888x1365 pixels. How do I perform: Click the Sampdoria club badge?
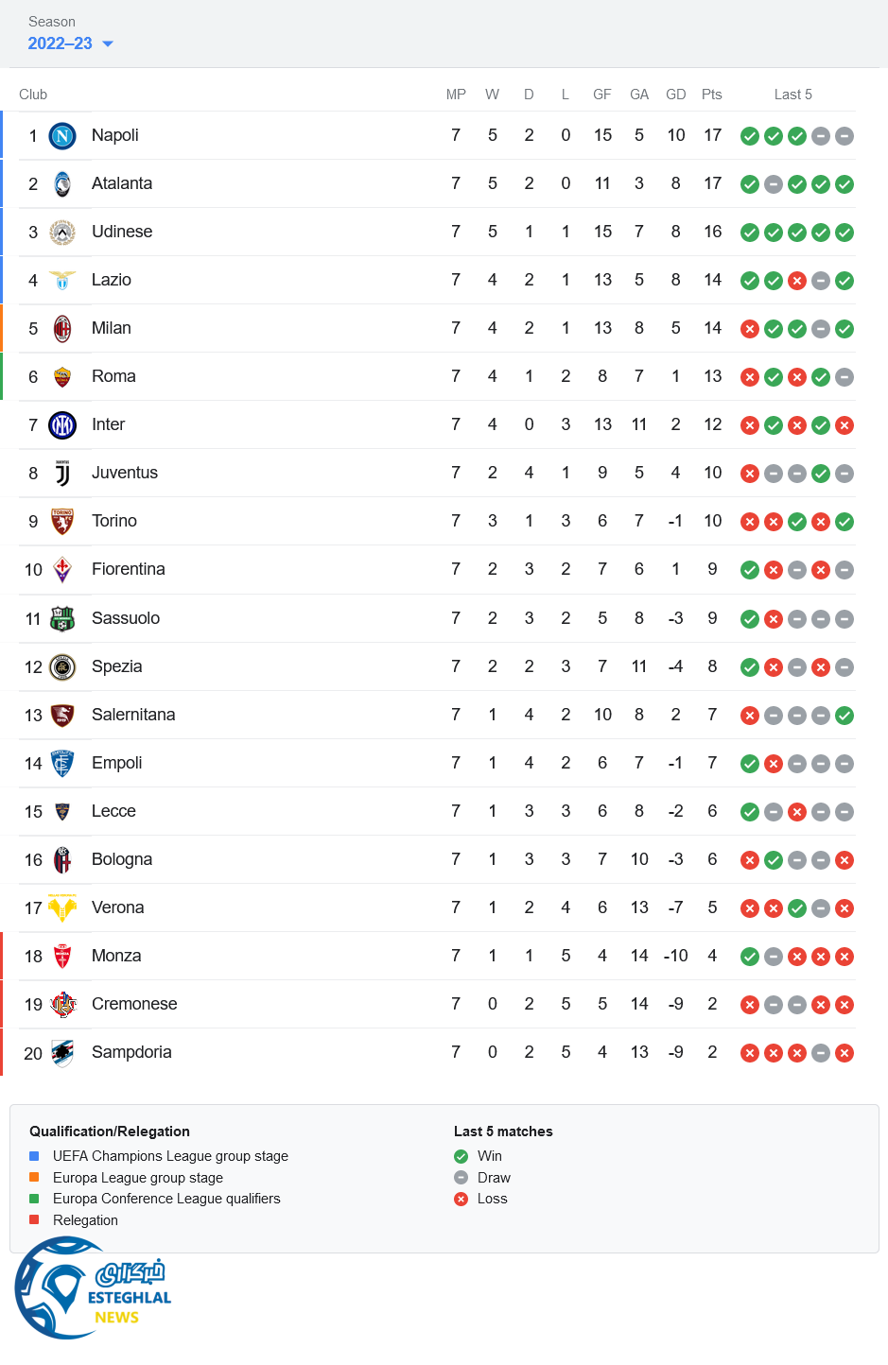(62, 1053)
